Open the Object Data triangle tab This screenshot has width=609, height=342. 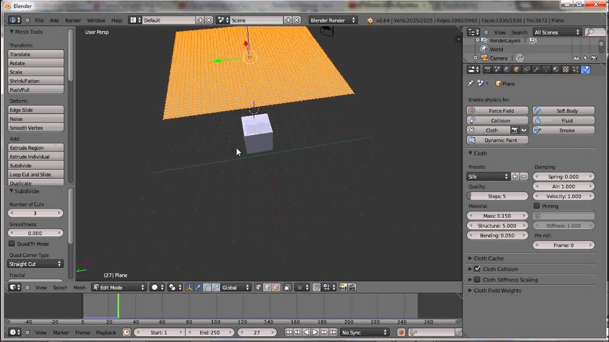coord(546,69)
